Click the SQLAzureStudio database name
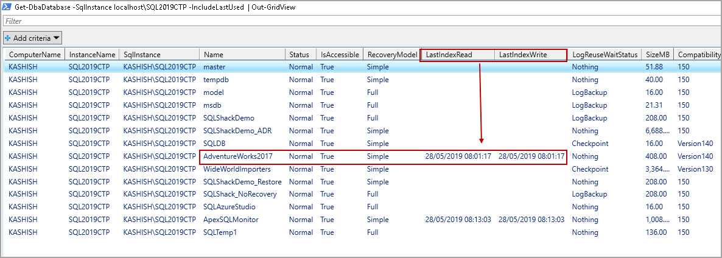This screenshot has width=722, height=258. tap(230, 207)
